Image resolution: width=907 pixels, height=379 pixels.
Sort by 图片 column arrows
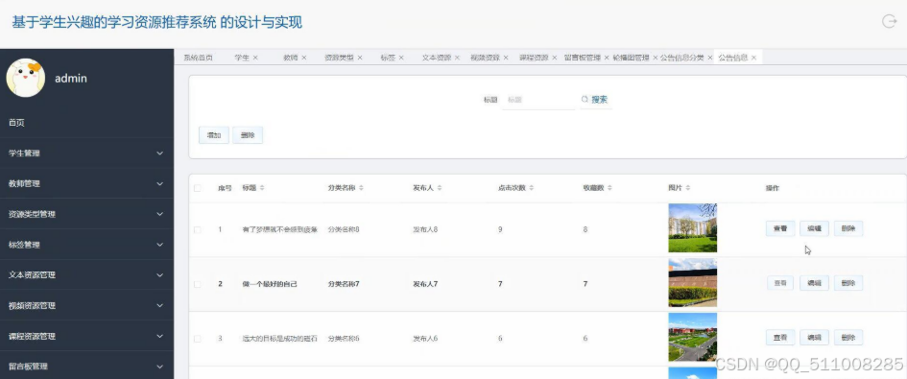pyautogui.click(x=688, y=188)
